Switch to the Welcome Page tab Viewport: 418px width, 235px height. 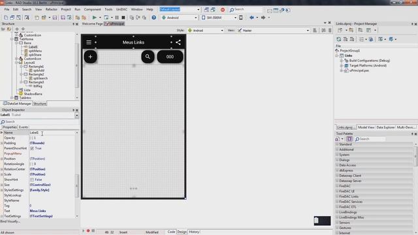point(92,23)
